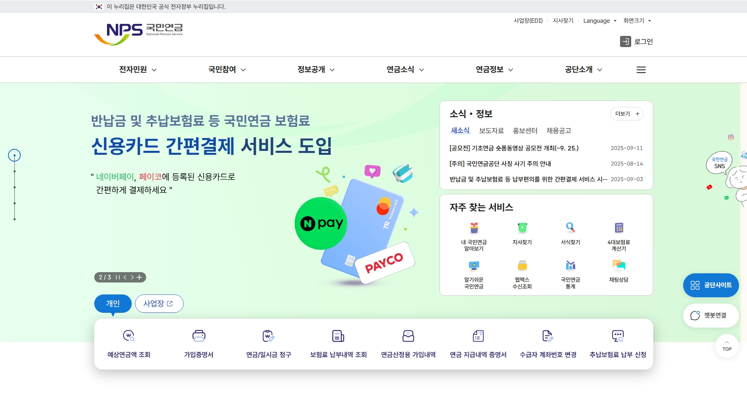Screen dimensions: 747x401
Task: Click the 로그인 login arrow icon
Action: (x=626, y=41)
